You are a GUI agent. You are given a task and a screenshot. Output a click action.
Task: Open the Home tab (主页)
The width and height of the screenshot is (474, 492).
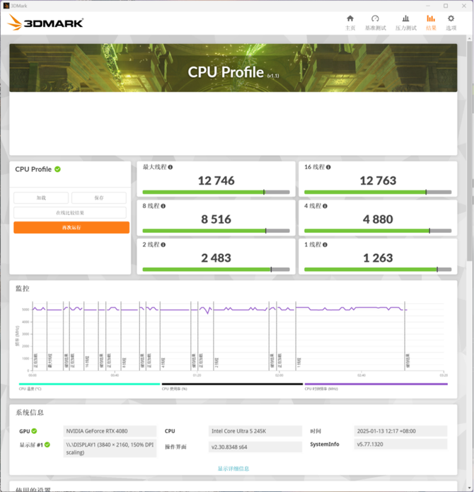350,23
